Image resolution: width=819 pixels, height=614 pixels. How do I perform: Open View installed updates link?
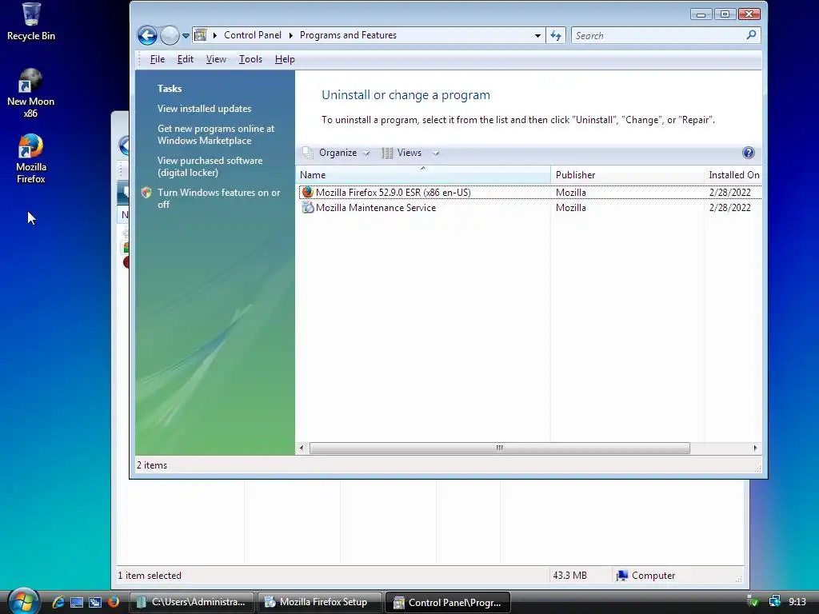(x=204, y=109)
